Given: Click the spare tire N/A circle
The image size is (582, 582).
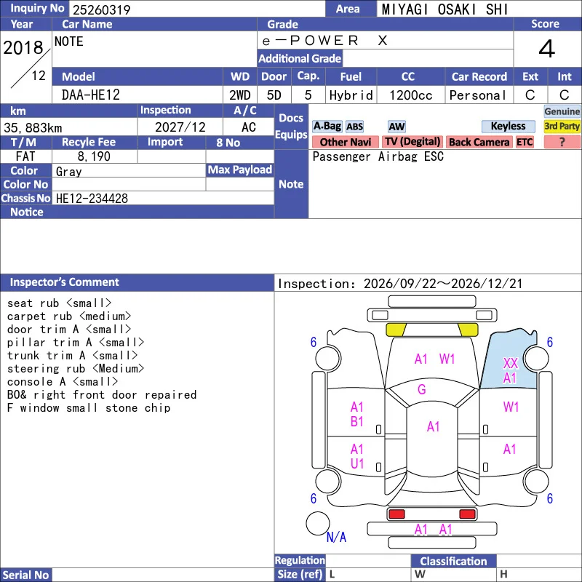Looking at the screenshot, I should click(x=318, y=523).
